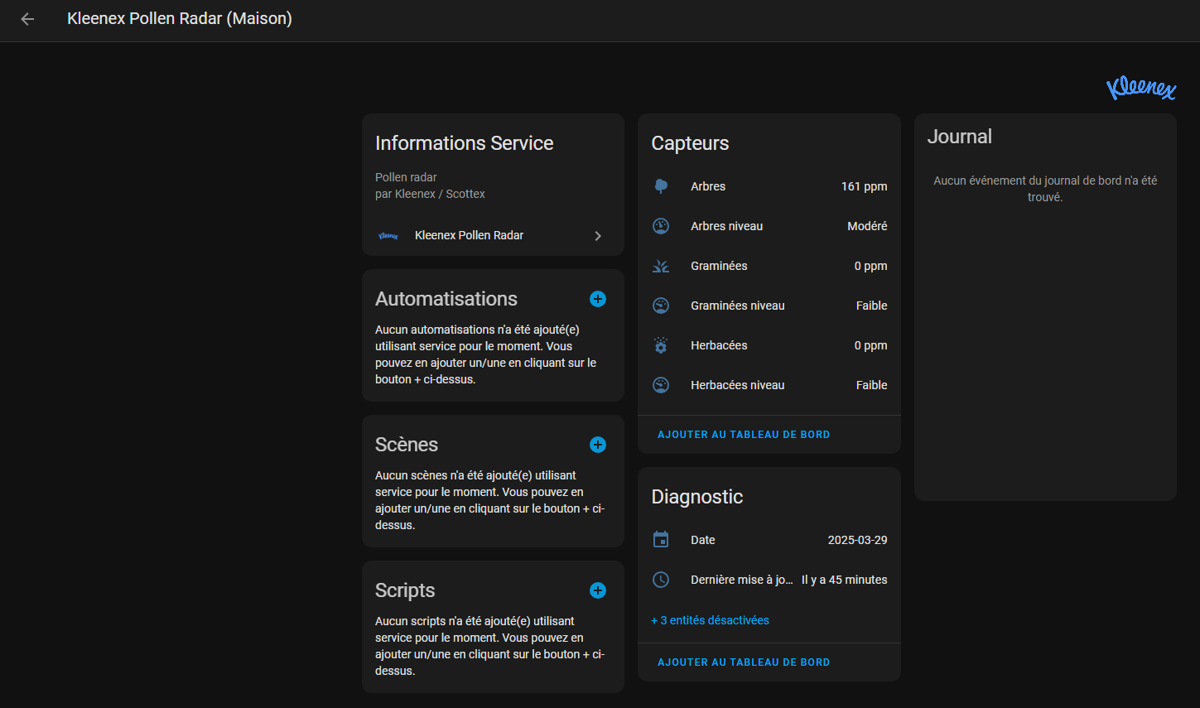1200x708 pixels.
Task: Click the Informations Service heading
Action: tap(464, 143)
